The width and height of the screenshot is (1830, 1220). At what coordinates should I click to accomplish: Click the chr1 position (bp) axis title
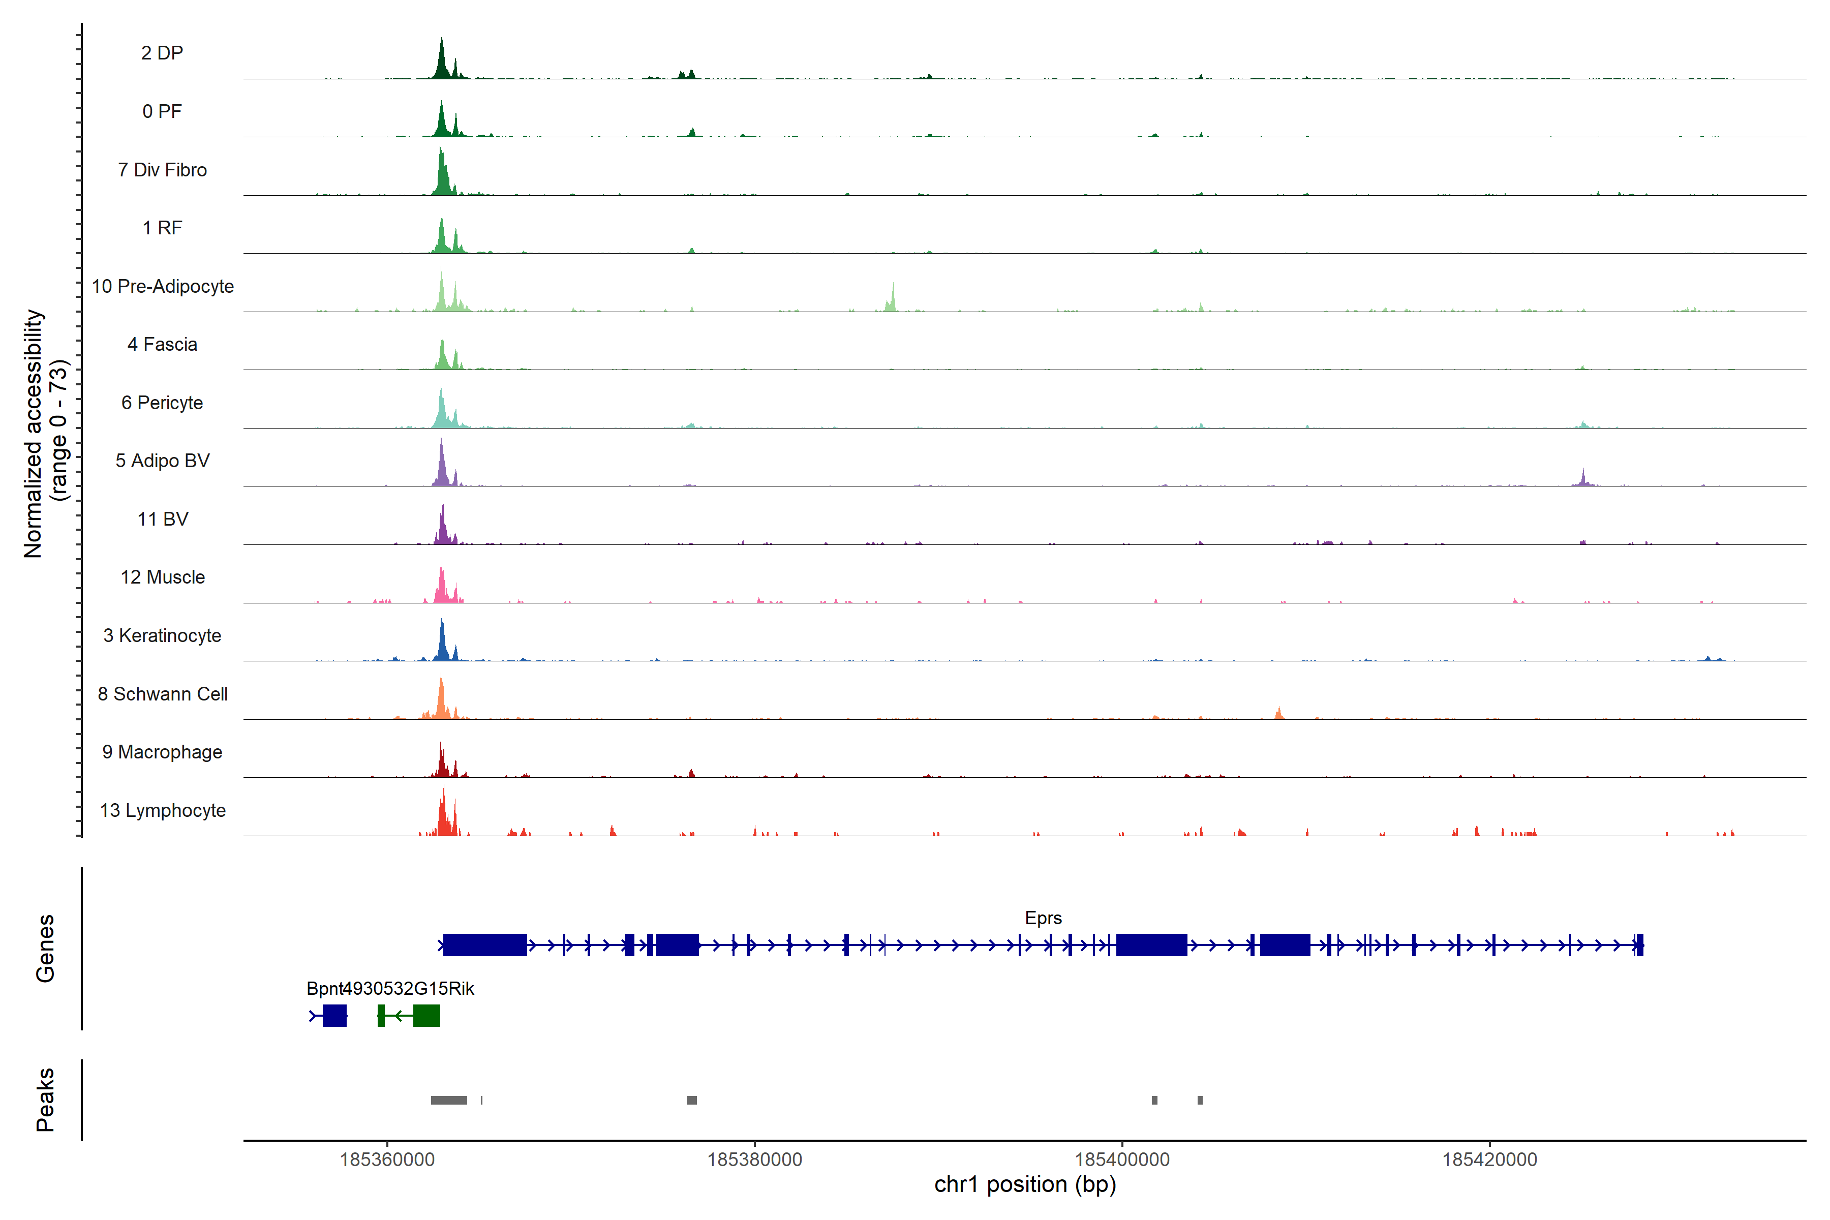(1025, 1184)
